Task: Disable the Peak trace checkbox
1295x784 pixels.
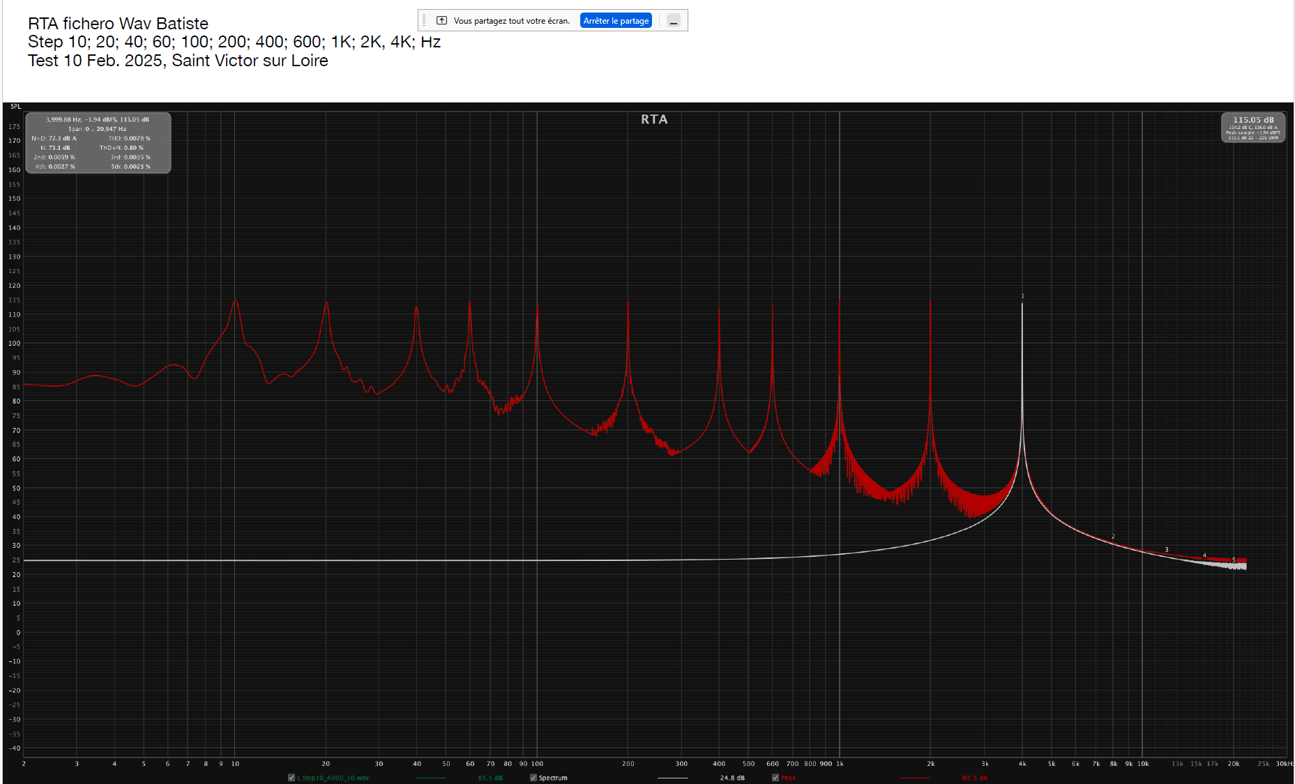Action: tap(775, 778)
